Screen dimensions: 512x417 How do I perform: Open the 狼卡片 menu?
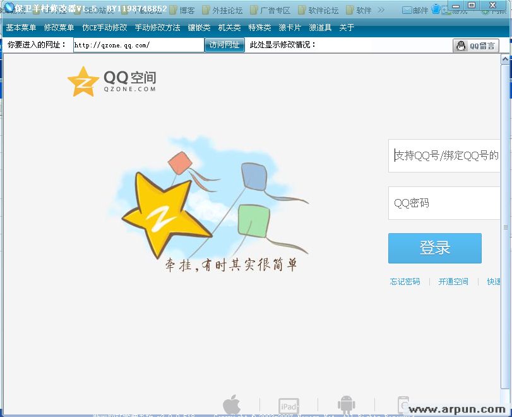coord(290,28)
